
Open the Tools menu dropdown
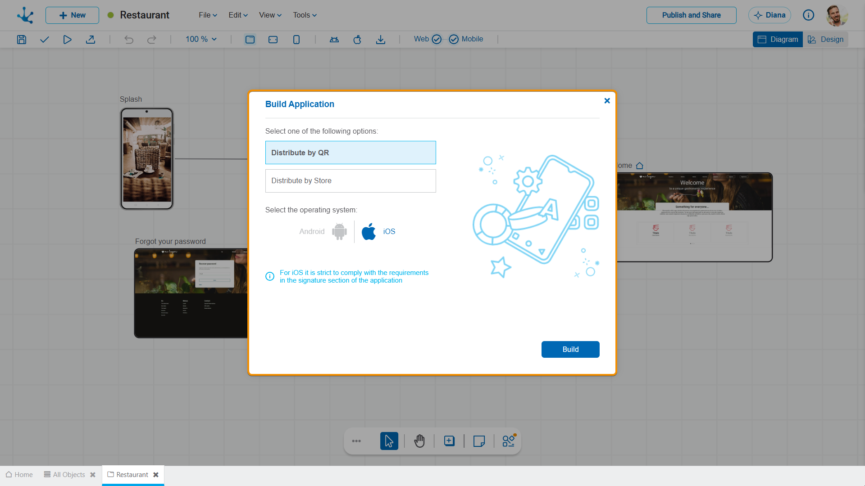(305, 15)
